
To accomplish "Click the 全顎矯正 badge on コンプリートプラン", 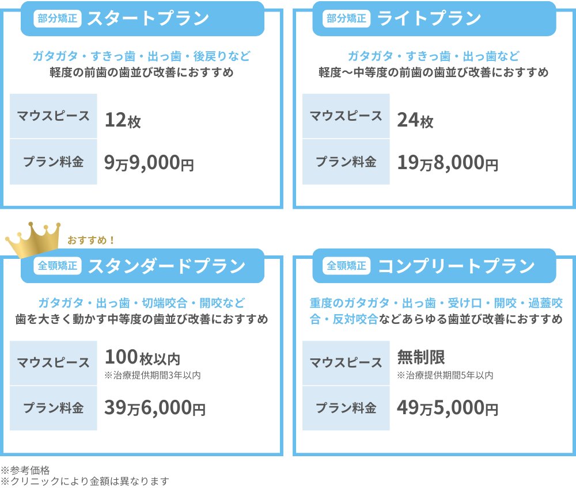I will [347, 266].
